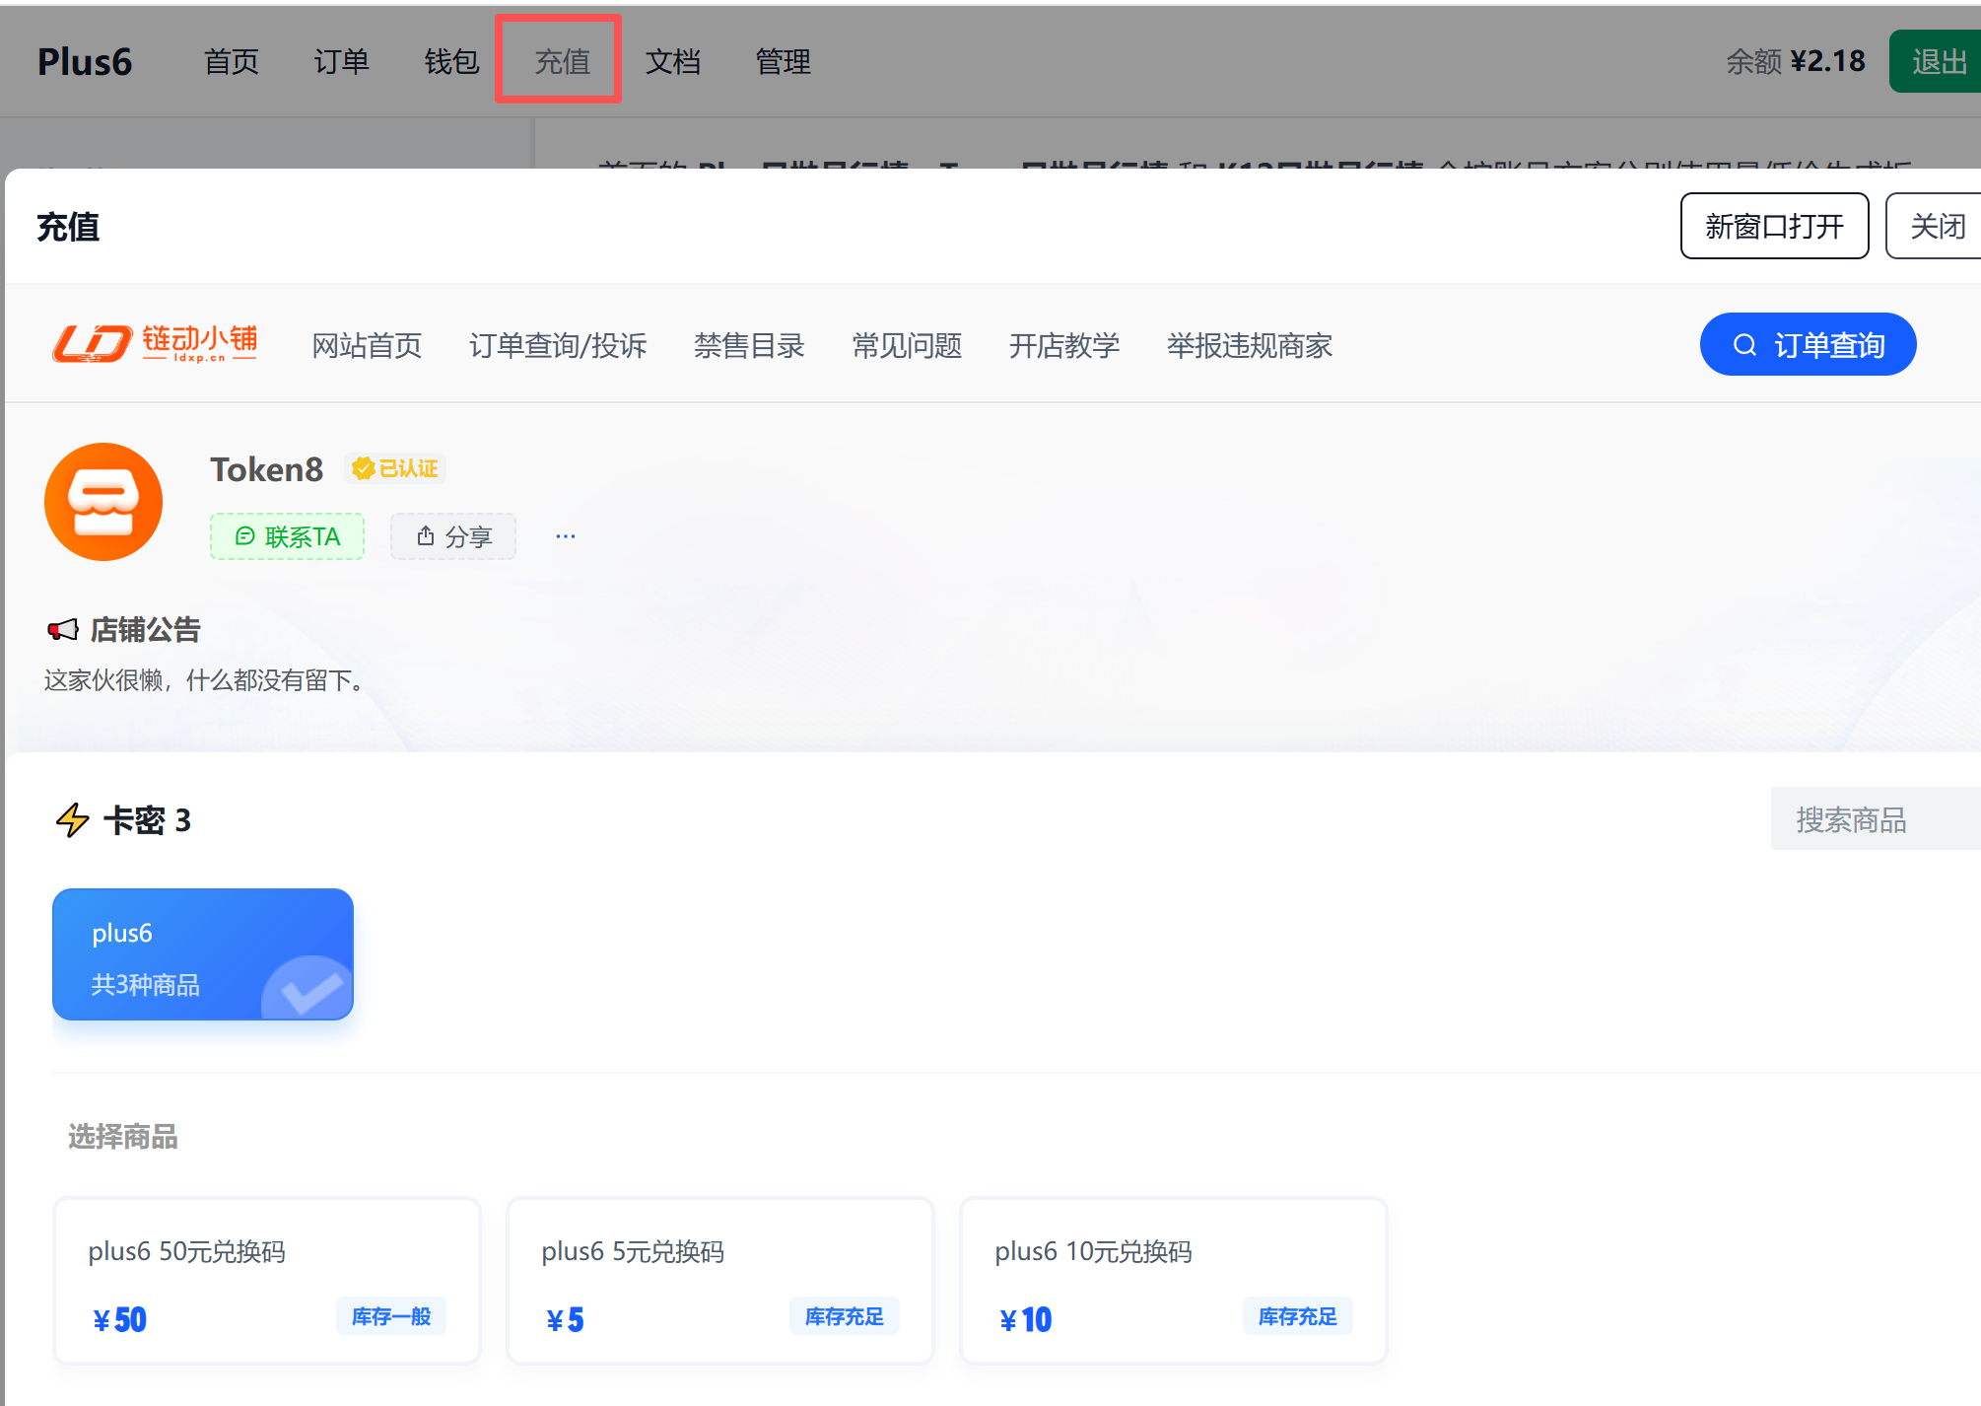Select the plus6 5元兑换码 product
The height and width of the screenshot is (1406, 1981).
click(720, 1281)
